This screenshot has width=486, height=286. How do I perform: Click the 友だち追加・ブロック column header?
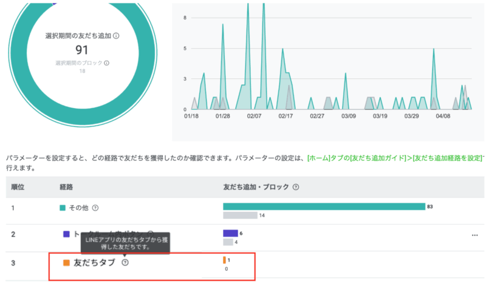(x=256, y=187)
